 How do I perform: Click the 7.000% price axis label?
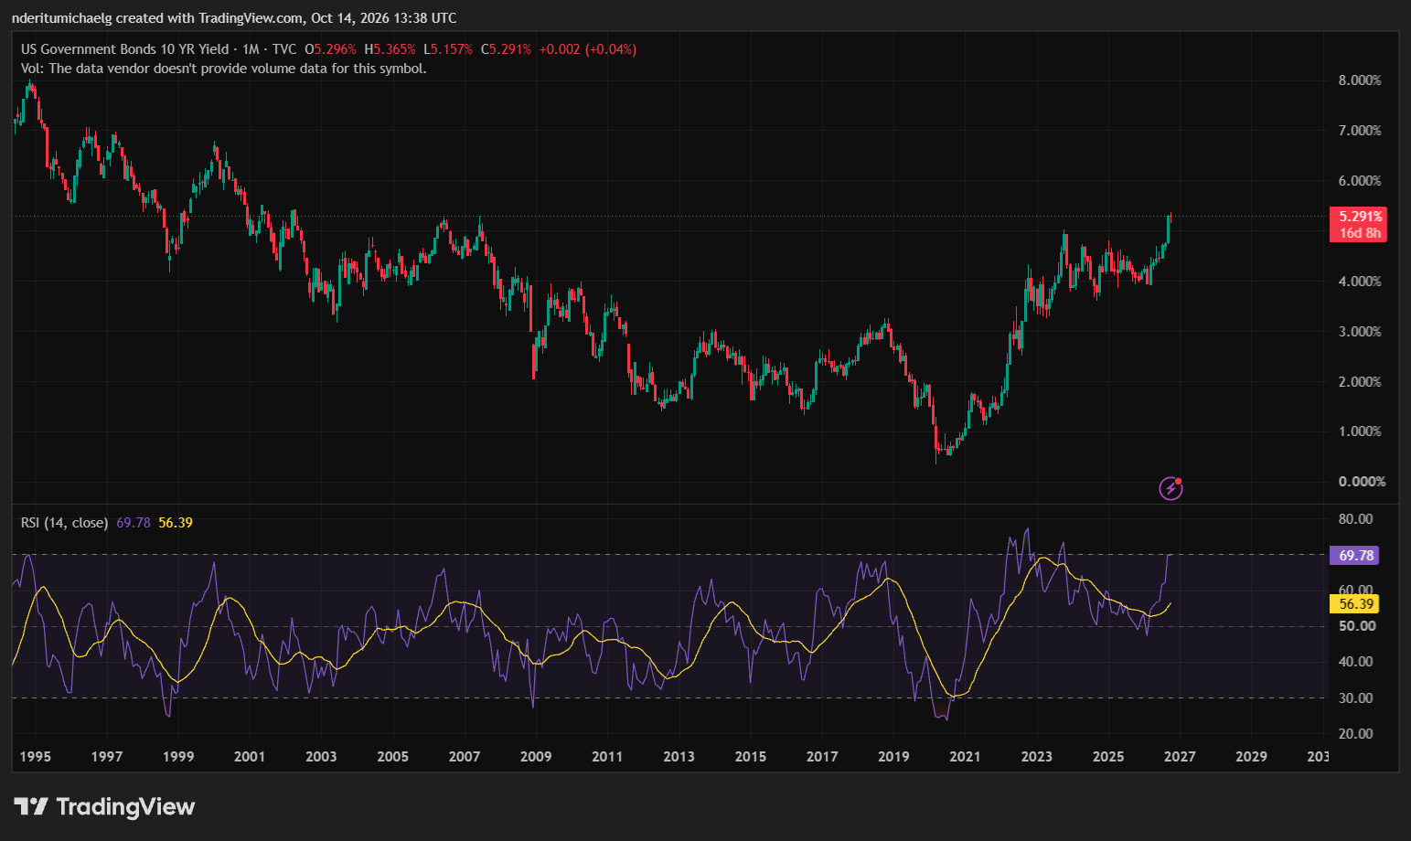point(1360,131)
